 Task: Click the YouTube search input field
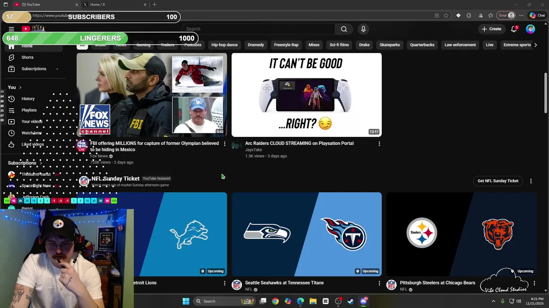258,29
